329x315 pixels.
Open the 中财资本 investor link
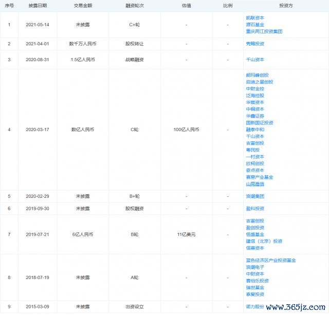(x=255, y=274)
